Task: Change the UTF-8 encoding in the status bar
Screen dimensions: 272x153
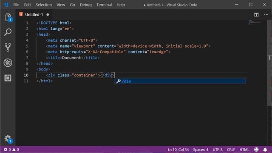Action: [218, 150]
